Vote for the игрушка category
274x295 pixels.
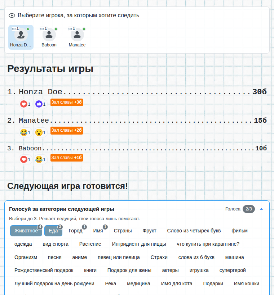[x=199, y=270]
